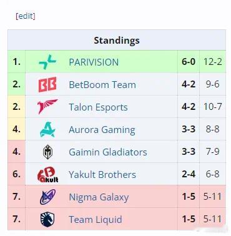Click the PARIVISION team logo

click(x=47, y=62)
